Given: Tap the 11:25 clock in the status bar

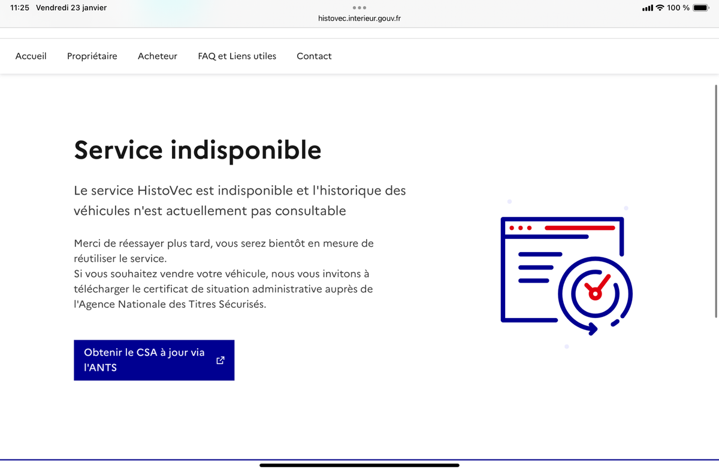Looking at the screenshot, I should tap(20, 8).
